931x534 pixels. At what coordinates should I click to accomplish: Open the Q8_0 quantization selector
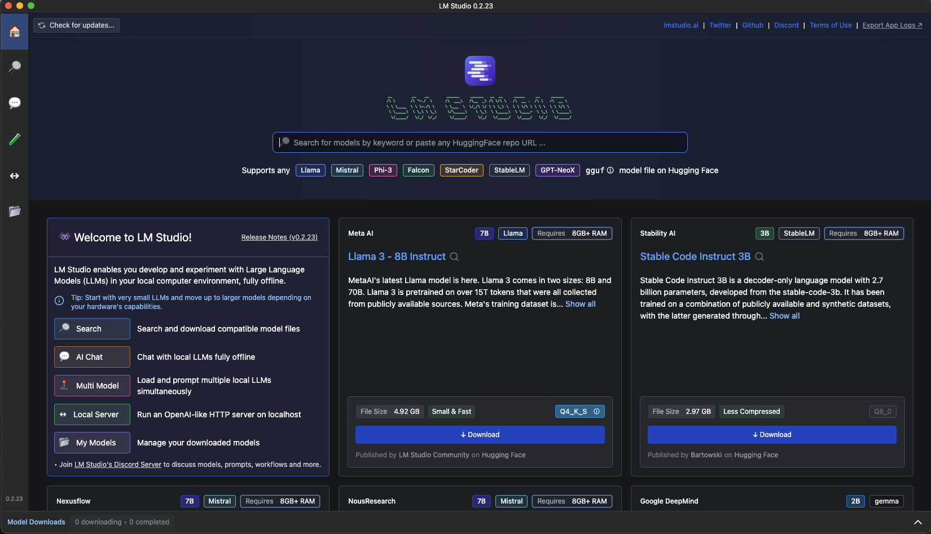(x=882, y=412)
